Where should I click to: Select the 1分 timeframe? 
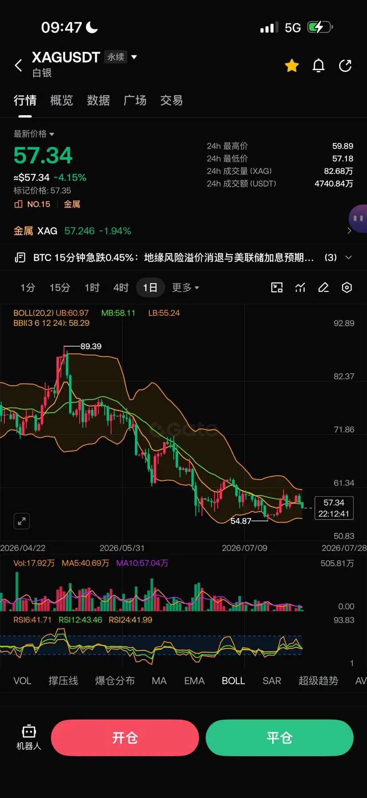point(27,288)
